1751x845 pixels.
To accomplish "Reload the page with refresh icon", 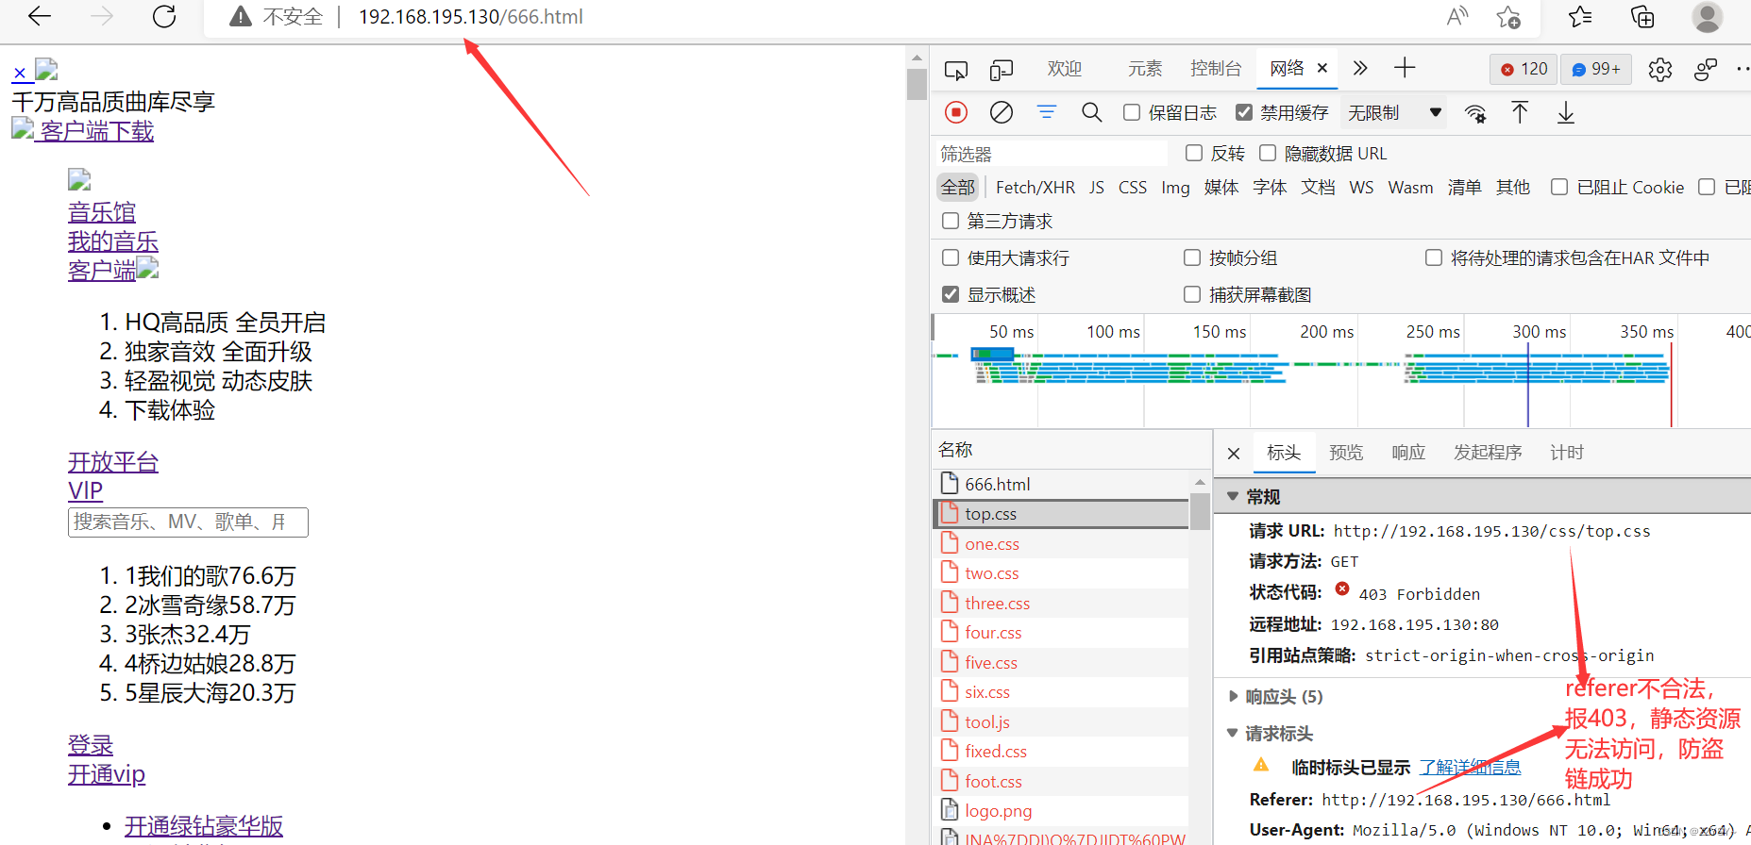I will [164, 16].
